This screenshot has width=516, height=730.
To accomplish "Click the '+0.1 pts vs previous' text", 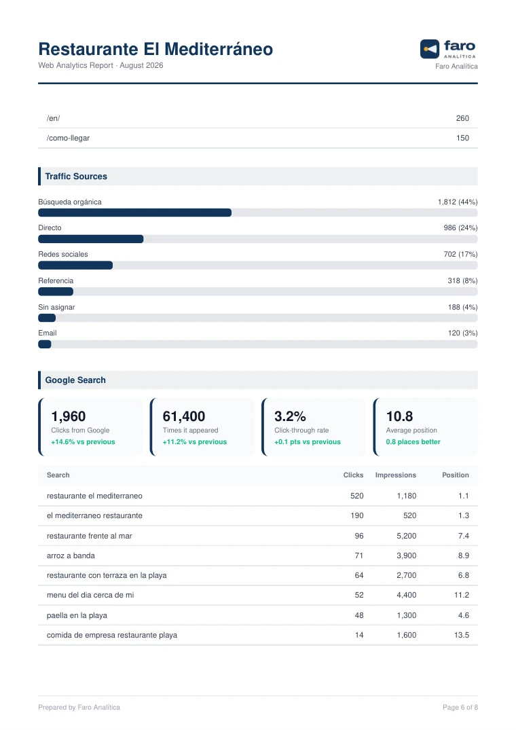I will tap(307, 442).
